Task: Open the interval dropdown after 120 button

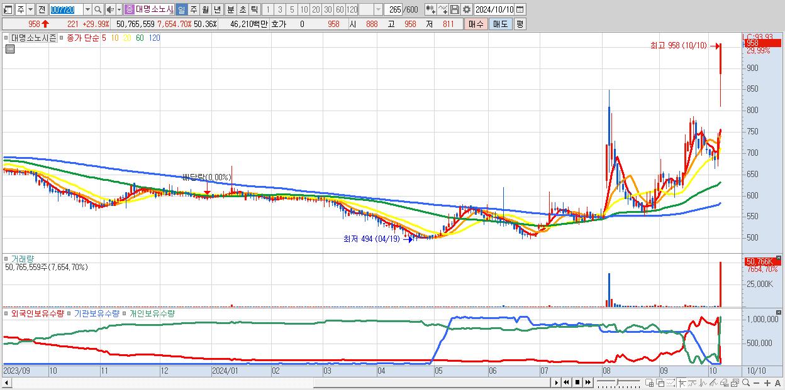Action: tap(378, 9)
